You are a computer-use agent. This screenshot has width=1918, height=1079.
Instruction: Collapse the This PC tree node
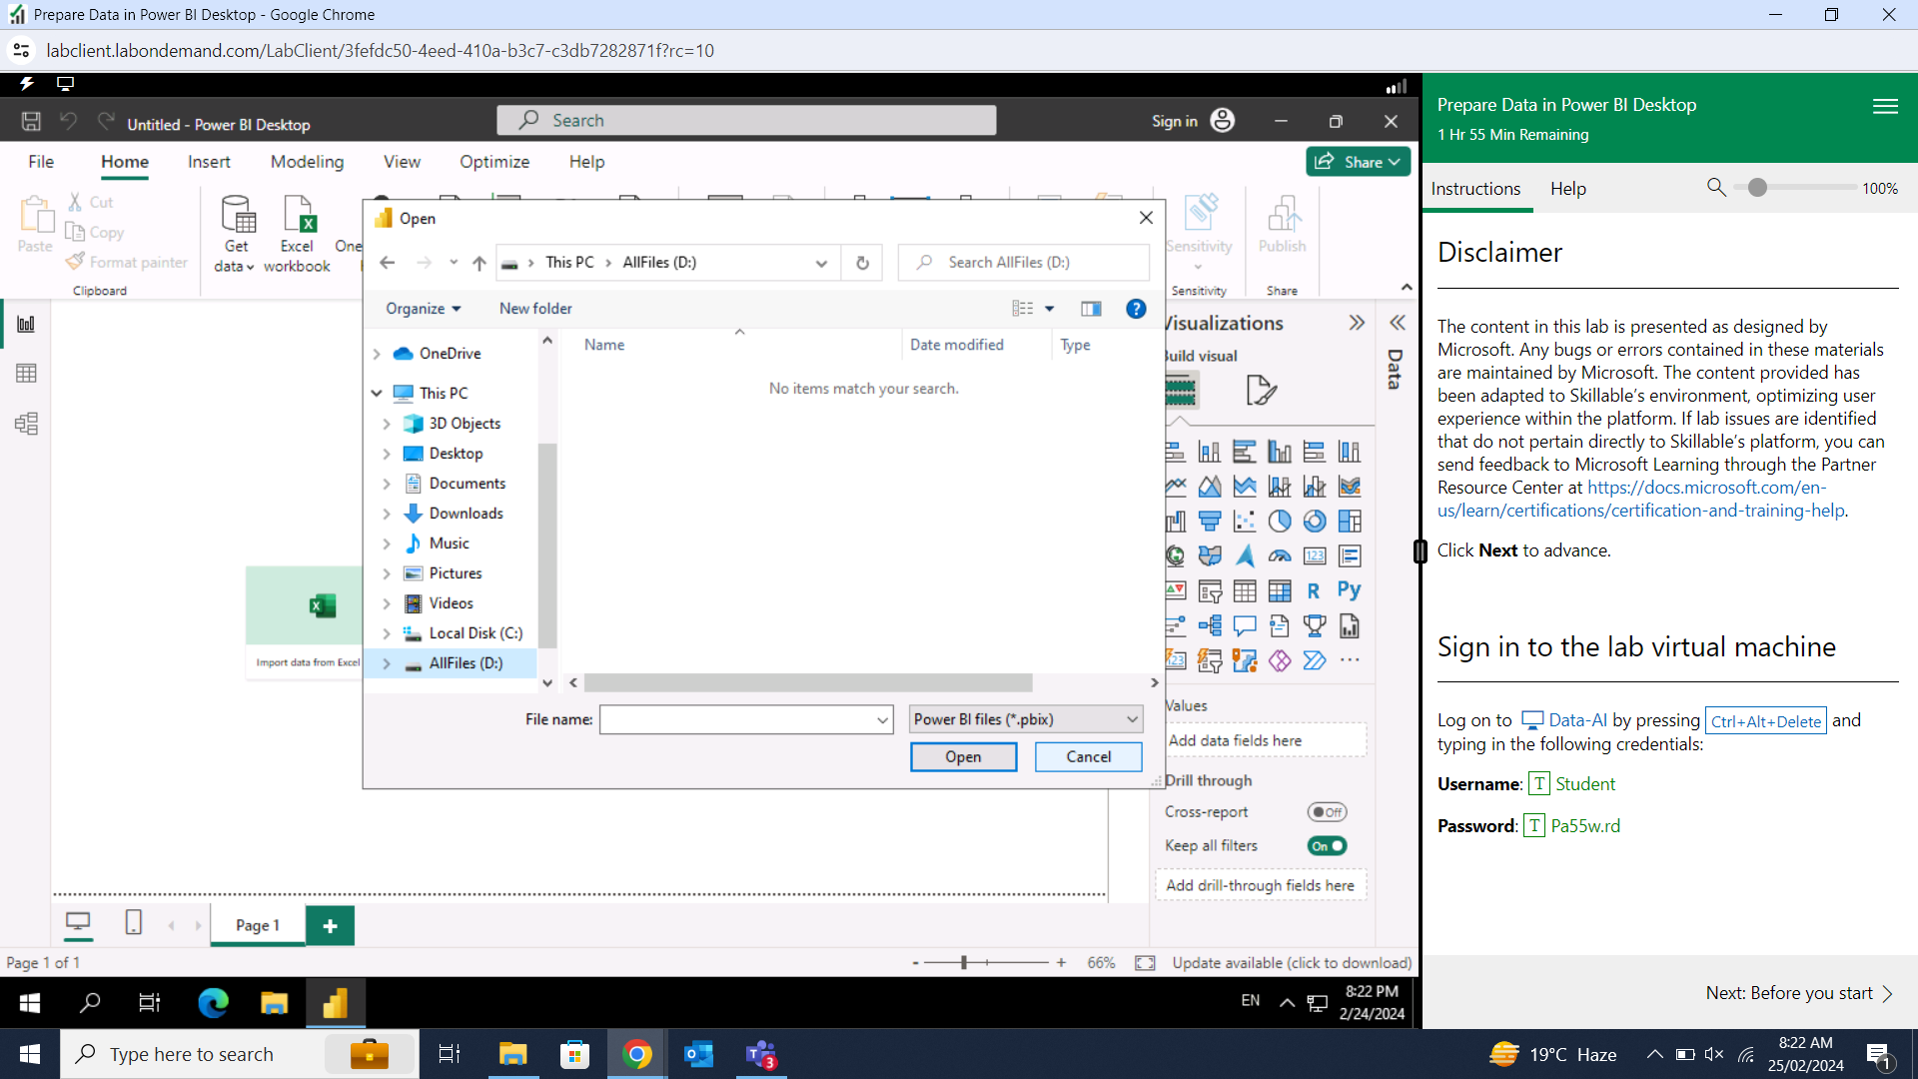[x=377, y=394]
